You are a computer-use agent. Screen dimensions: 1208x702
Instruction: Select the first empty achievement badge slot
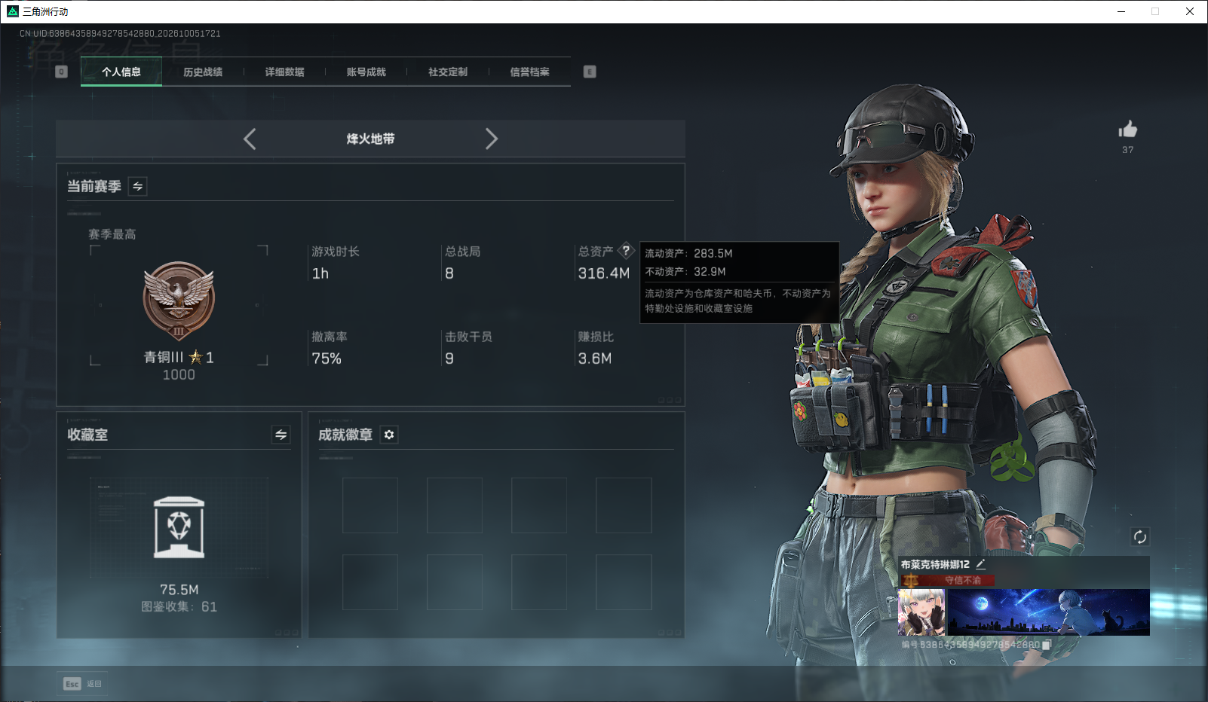click(370, 505)
